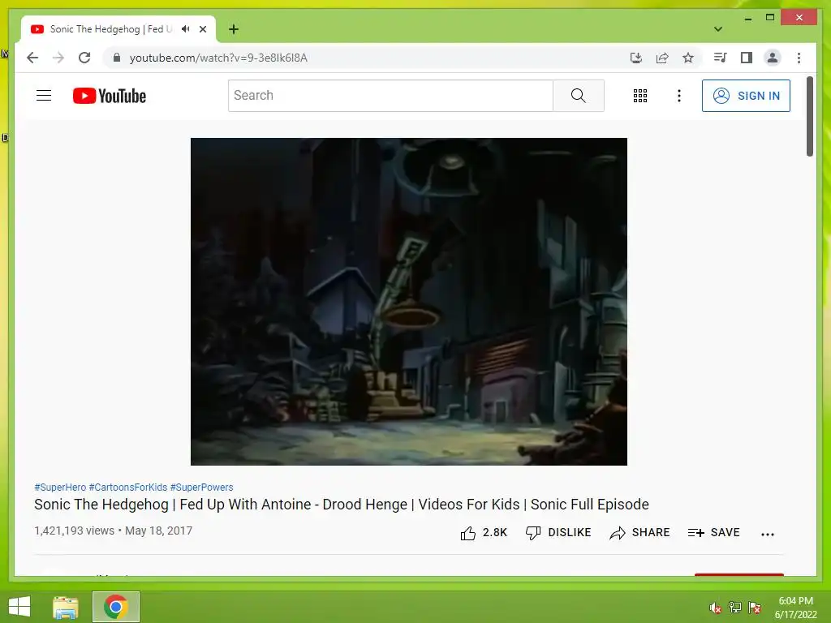Open Chrome three-dot menu
This screenshot has width=831, height=623.
[799, 58]
